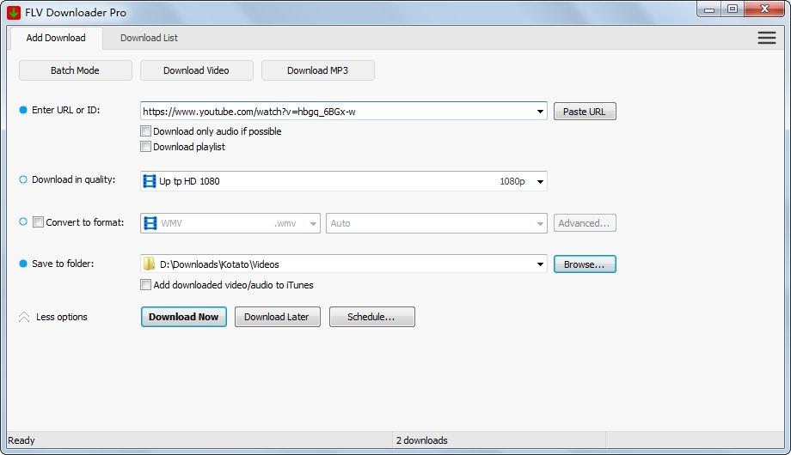
Task: Enable Download only audio if possible
Action: 146,131
